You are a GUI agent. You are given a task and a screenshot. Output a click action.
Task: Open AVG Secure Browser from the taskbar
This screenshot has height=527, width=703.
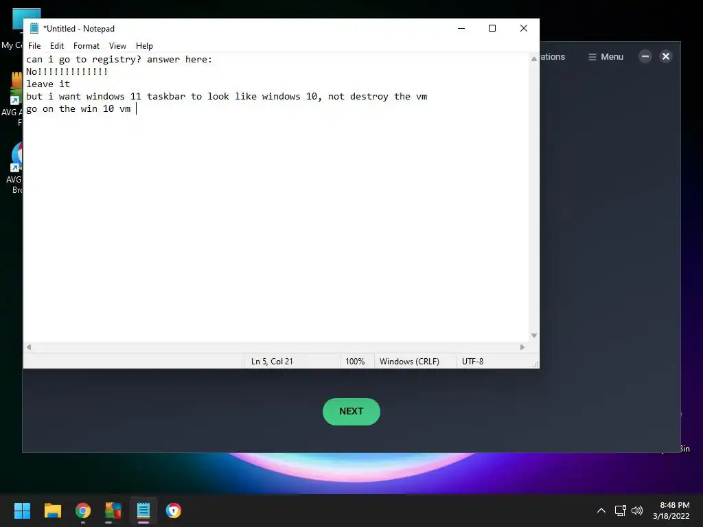174,511
